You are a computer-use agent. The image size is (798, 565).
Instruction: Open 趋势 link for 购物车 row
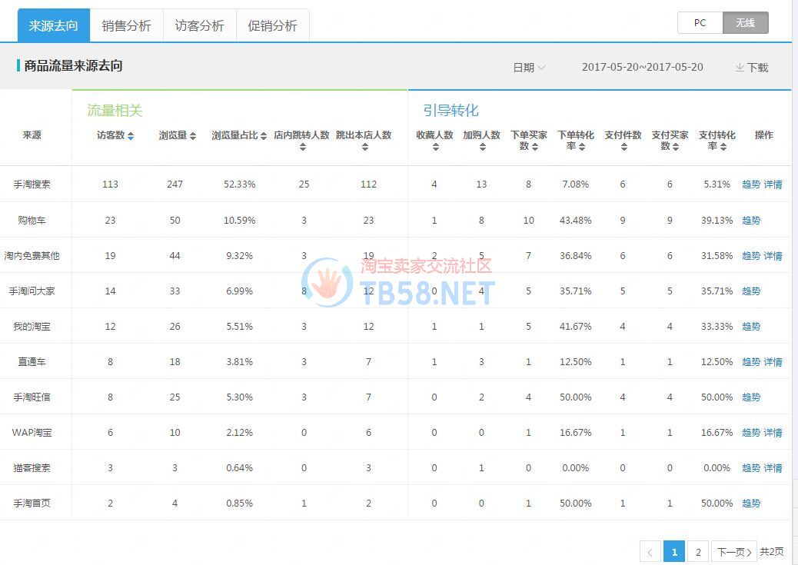751,221
